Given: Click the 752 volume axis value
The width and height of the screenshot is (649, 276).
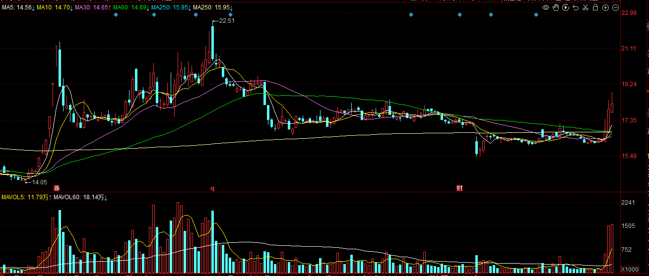Looking at the screenshot, I should 627,250.
